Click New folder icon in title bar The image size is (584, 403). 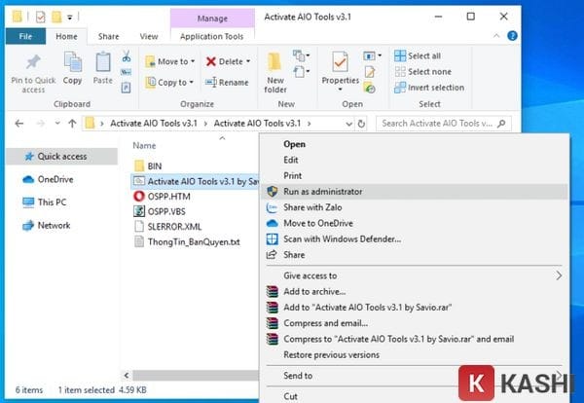point(56,17)
